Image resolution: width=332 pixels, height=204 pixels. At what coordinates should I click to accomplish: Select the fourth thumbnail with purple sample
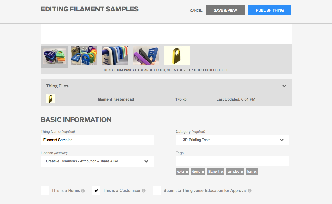point(146,56)
